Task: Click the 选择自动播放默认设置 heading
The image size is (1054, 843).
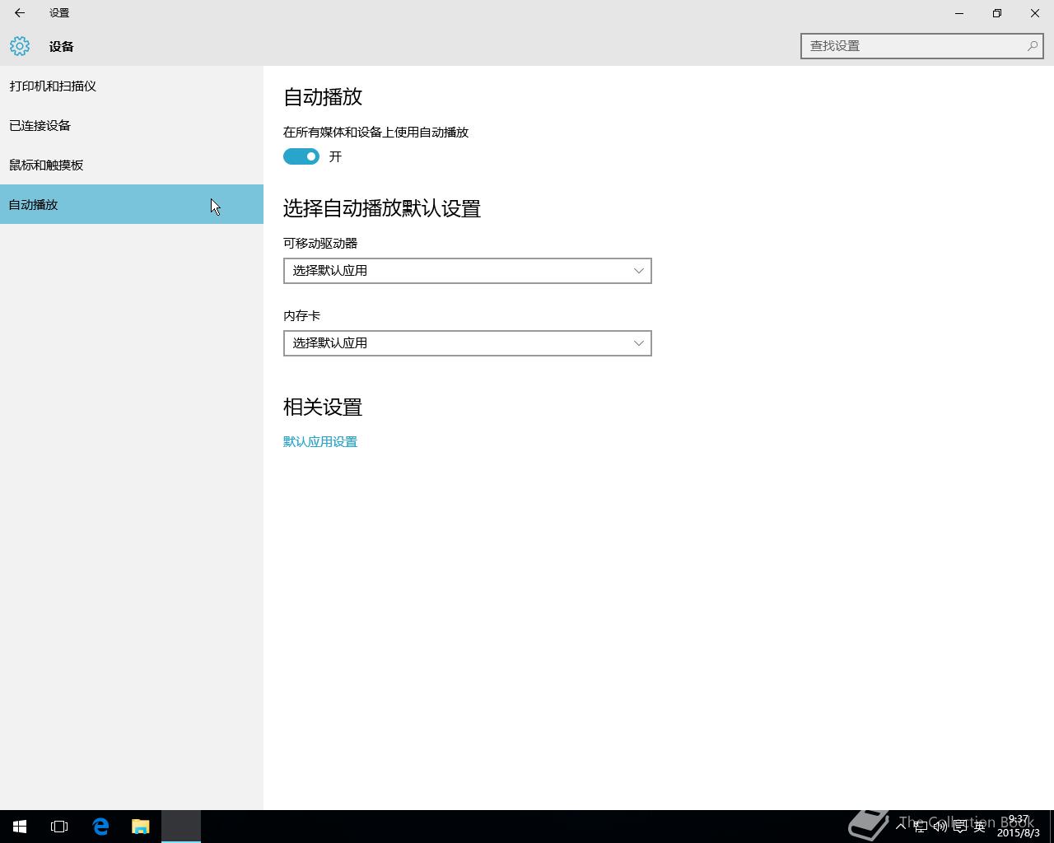Action: click(382, 208)
